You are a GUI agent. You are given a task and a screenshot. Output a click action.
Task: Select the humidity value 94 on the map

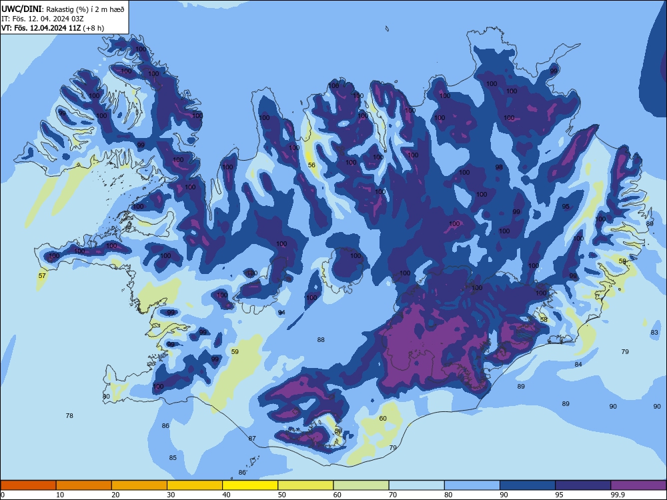point(281,313)
